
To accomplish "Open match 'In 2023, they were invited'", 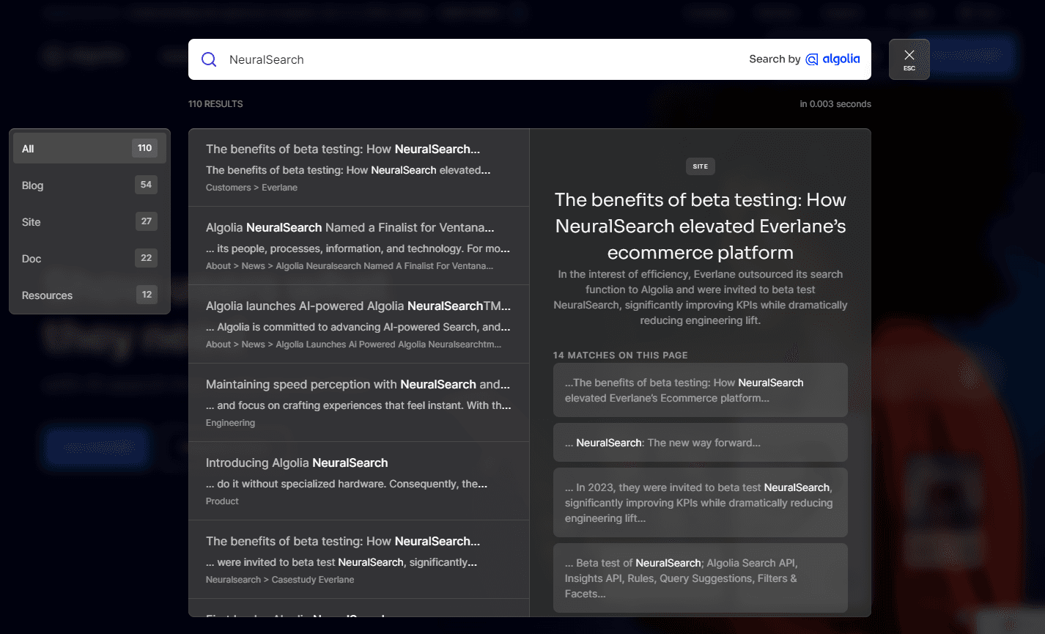I will click(701, 502).
